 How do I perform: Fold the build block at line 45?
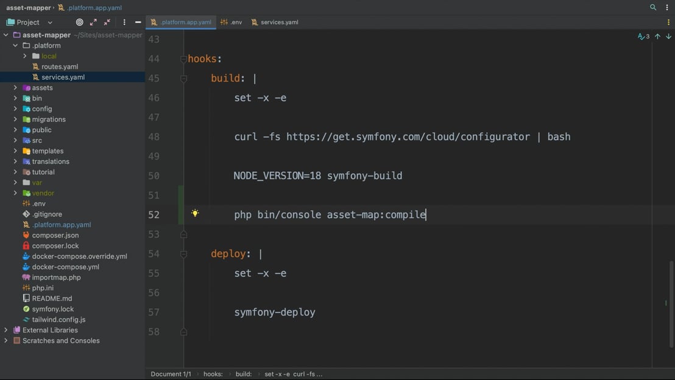pos(183,79)
